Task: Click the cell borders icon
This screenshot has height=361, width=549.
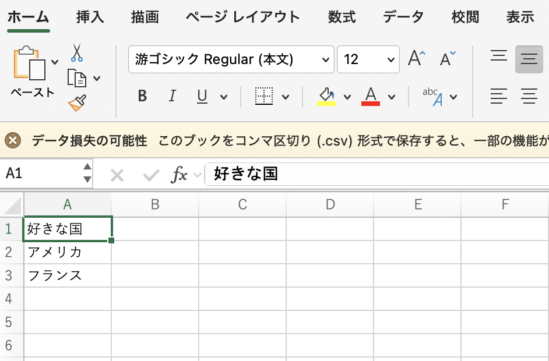Action: [x=264, y=97]
